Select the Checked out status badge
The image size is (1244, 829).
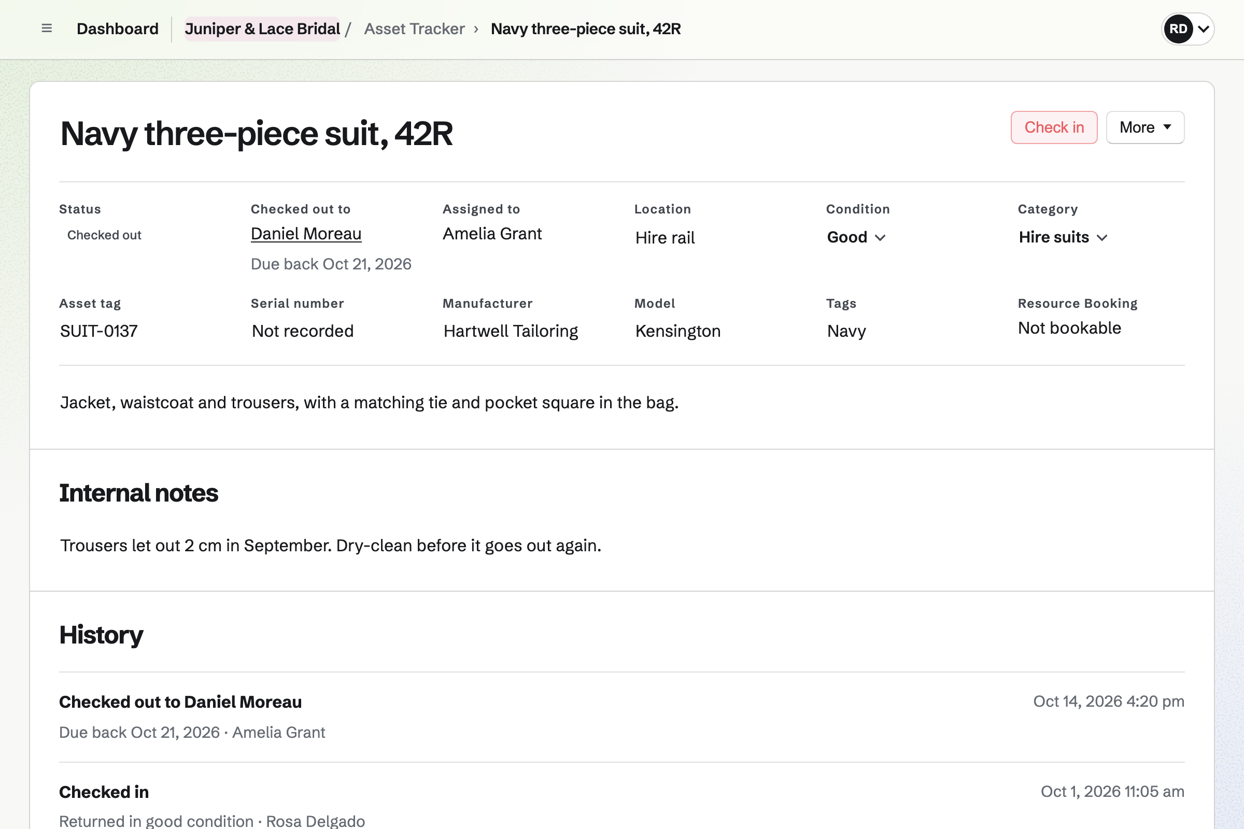(x=104, y=235)
